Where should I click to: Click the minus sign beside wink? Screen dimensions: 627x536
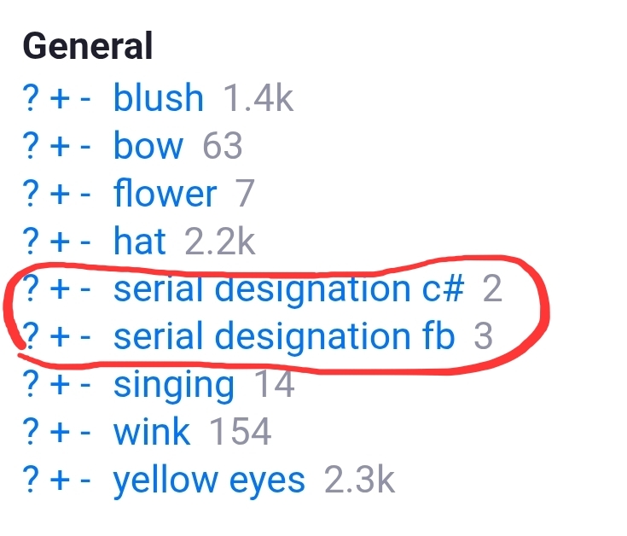click(x=85, y=434)
